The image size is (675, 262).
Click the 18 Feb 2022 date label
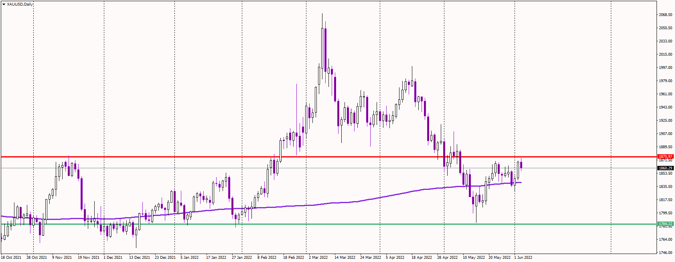(294, 258)
